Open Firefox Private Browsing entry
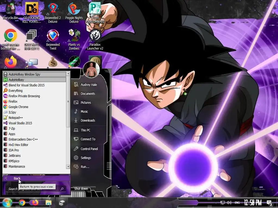Viewport: 278px width, 208px height. click(34, 96)
